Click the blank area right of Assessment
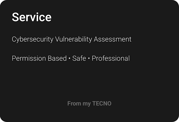 pos(154,39)
